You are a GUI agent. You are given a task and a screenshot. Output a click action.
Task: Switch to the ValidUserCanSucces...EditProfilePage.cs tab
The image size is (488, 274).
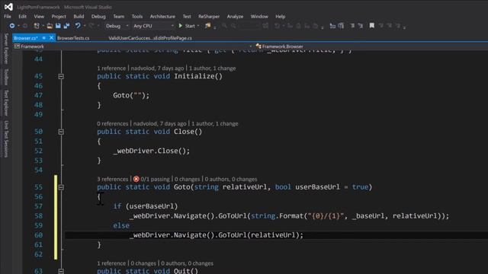tap(150, 38)
